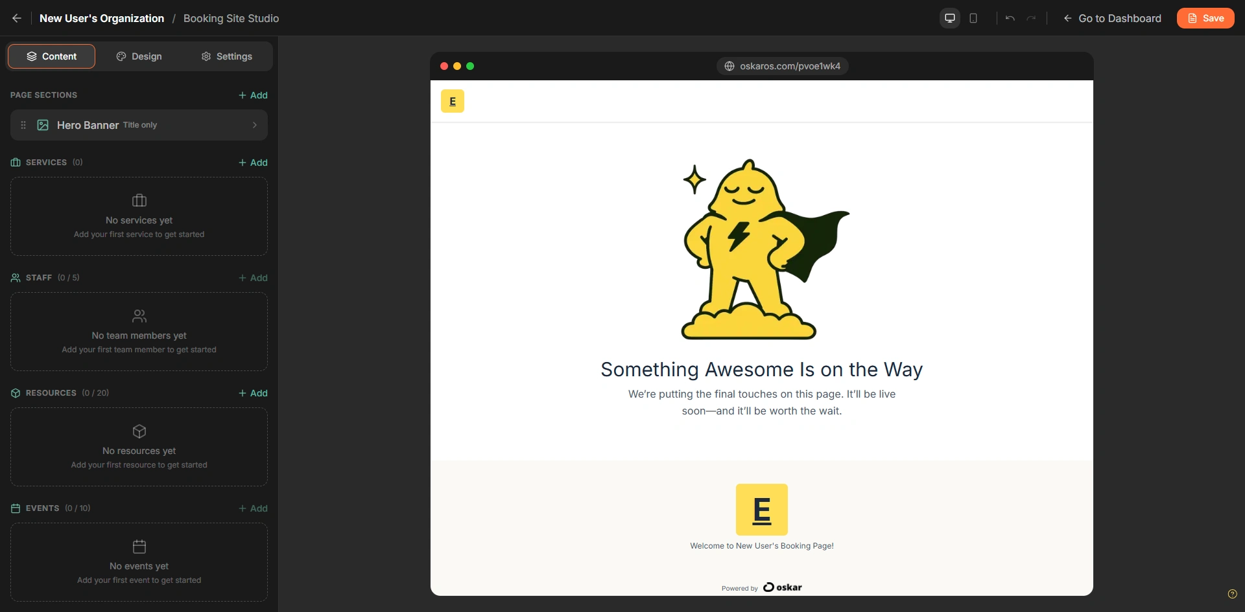Open the help question mark icon
Image resolution: width=1245 pixels, height=612 pixels.
tap(1233, 594)
